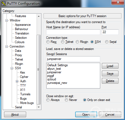The width and height of the screenshot is (125, 120).
Task: Open the Translation category
Action: tap(22, 33)
